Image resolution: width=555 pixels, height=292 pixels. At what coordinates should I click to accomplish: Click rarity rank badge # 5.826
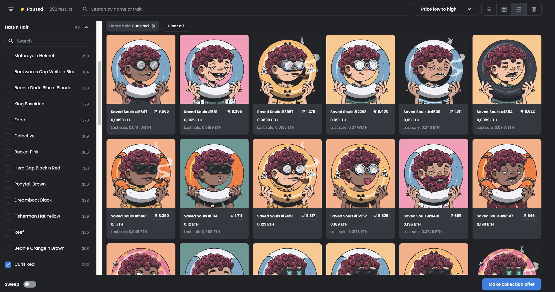[x=381, y=216]
